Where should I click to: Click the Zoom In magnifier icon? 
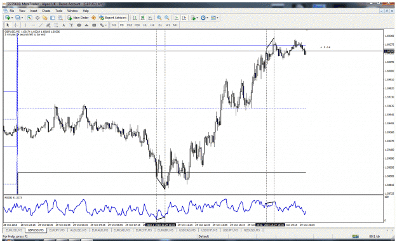(159, 18)
